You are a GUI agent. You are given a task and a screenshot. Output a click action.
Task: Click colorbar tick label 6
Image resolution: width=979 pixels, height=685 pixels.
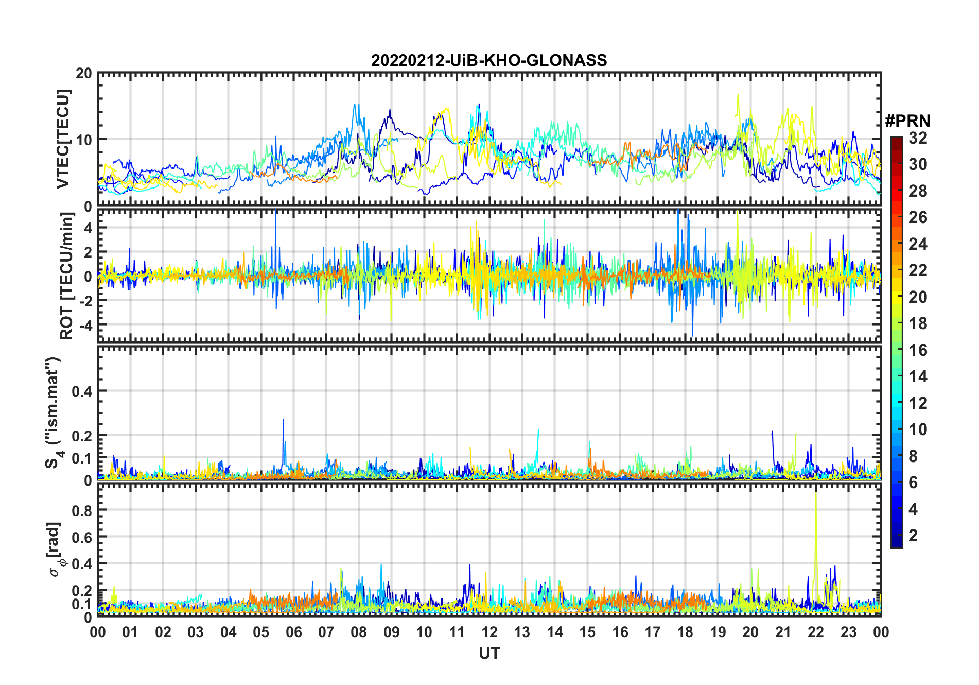click(914, 483)
